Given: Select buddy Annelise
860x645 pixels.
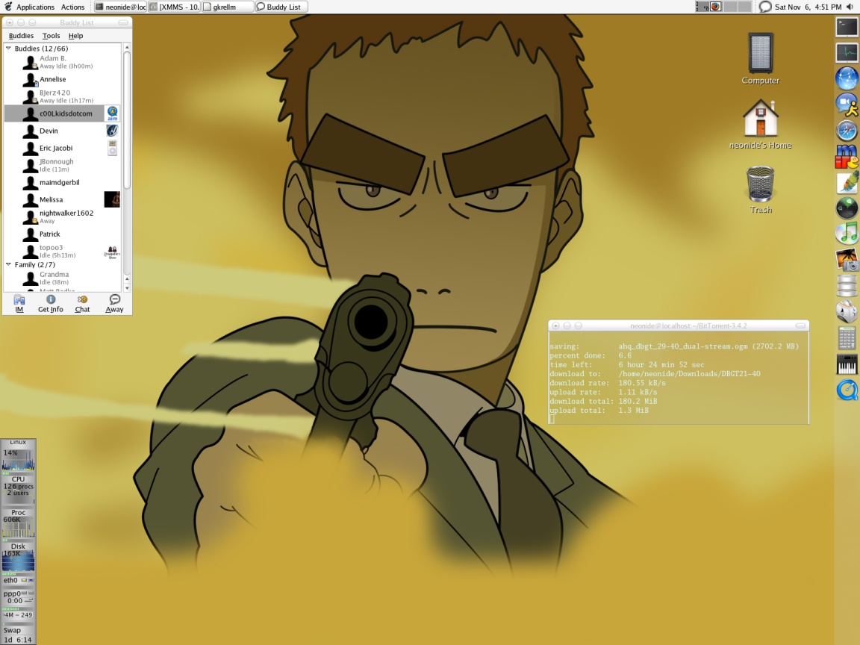Looking at the screenshot, I should (x=63, y=80).
